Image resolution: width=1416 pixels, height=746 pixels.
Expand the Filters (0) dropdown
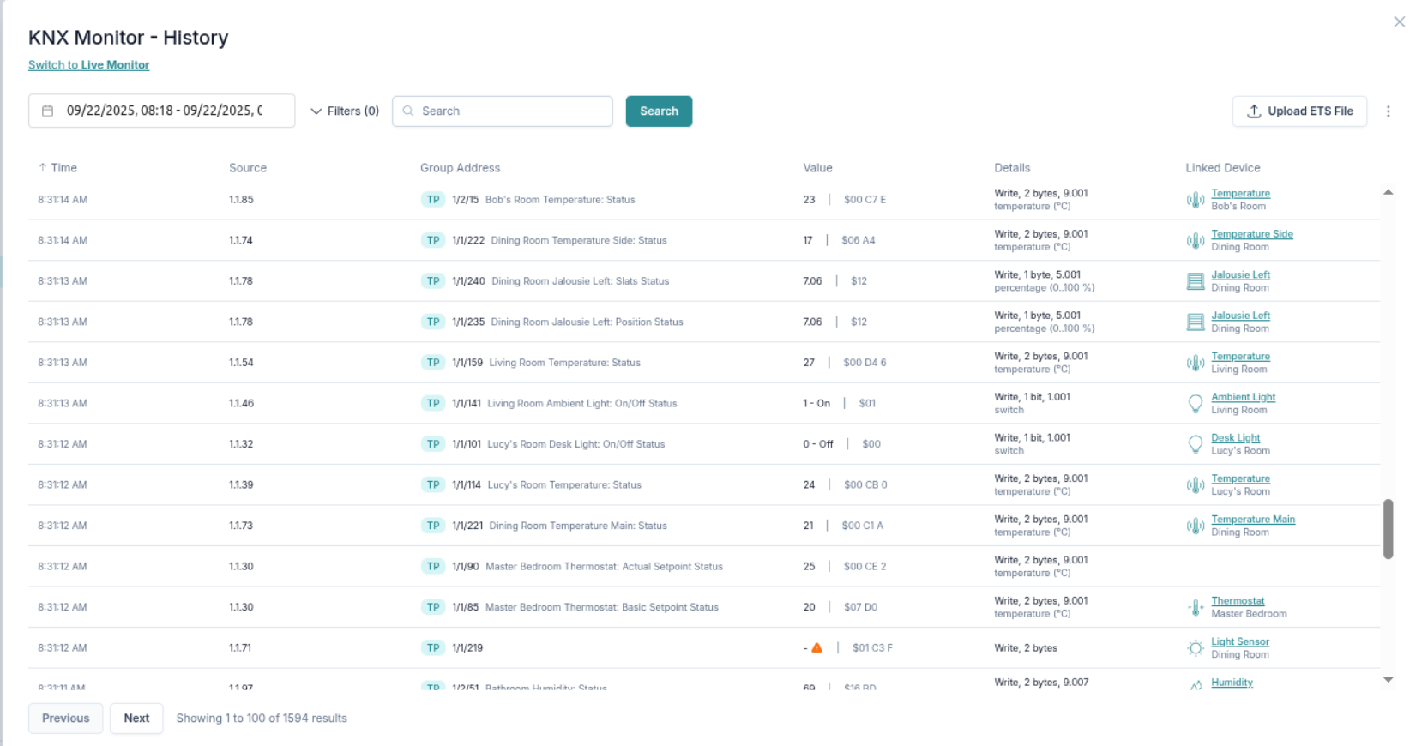344,111
